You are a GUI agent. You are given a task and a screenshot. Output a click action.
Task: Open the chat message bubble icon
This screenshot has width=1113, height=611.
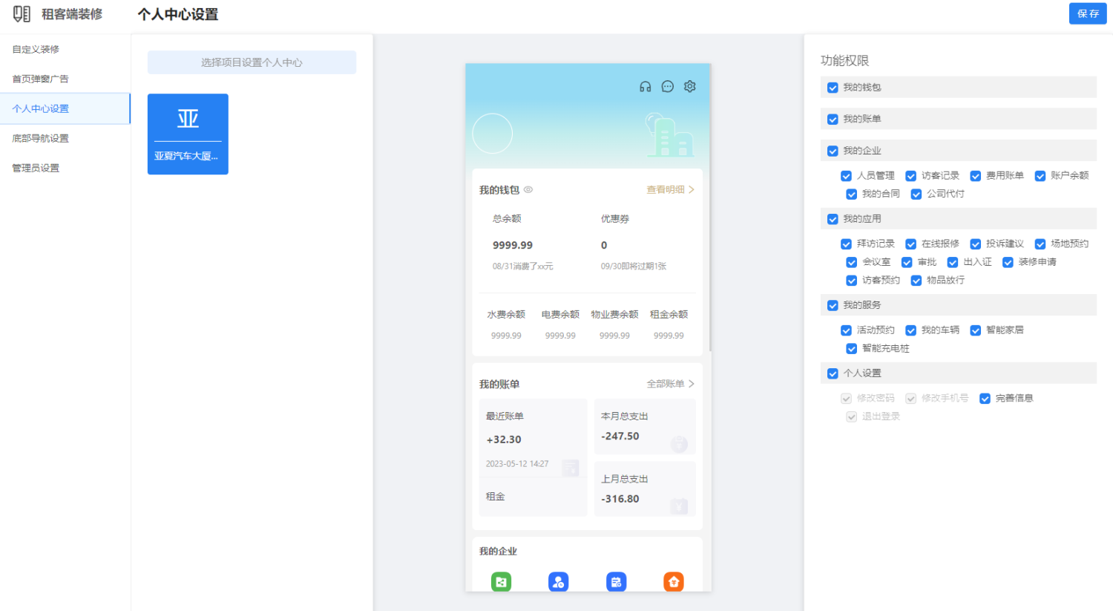[x=667, y=87]
